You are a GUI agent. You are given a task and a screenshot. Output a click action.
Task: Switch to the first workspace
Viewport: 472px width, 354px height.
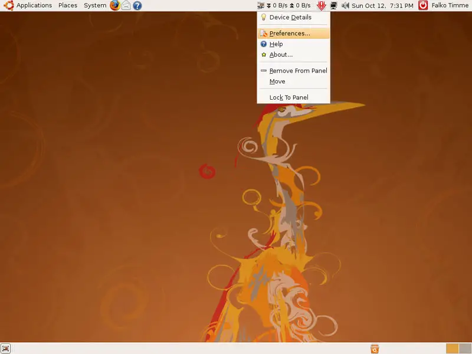click(452, 349)
